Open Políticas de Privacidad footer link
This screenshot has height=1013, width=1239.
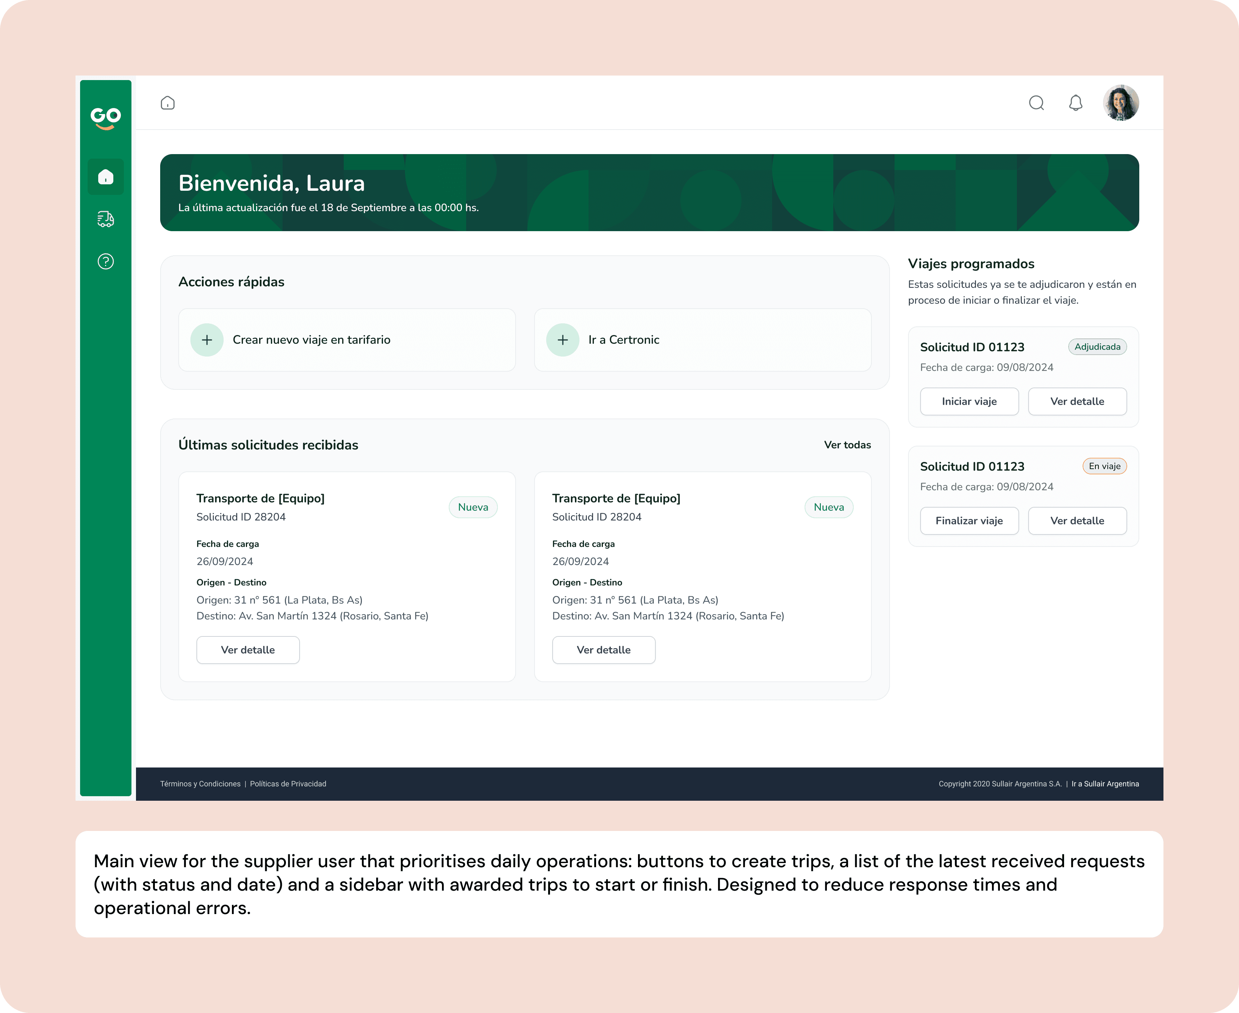click(288, 784)
